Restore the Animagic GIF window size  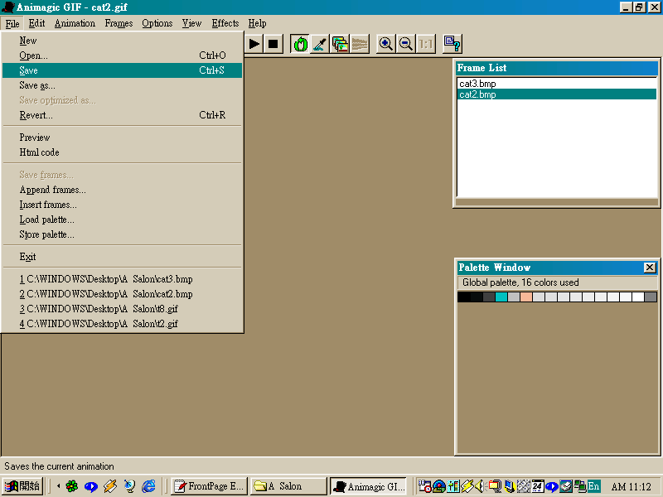coord(639,7)
